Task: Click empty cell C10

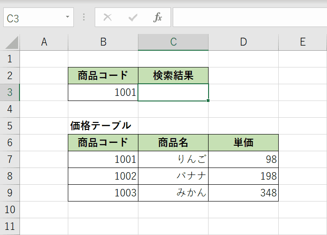Action: 173,209
